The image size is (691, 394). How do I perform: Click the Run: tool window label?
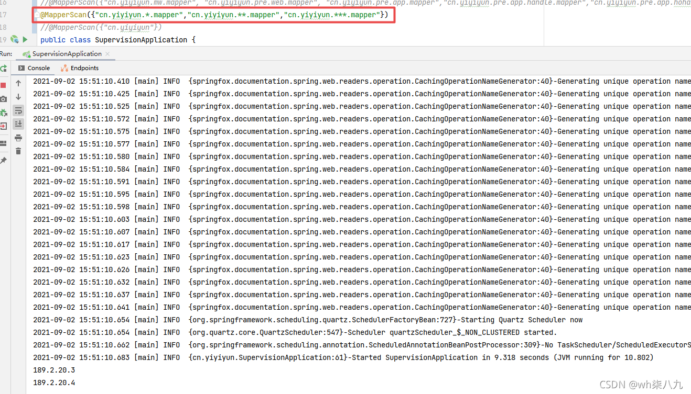(6, 54)
